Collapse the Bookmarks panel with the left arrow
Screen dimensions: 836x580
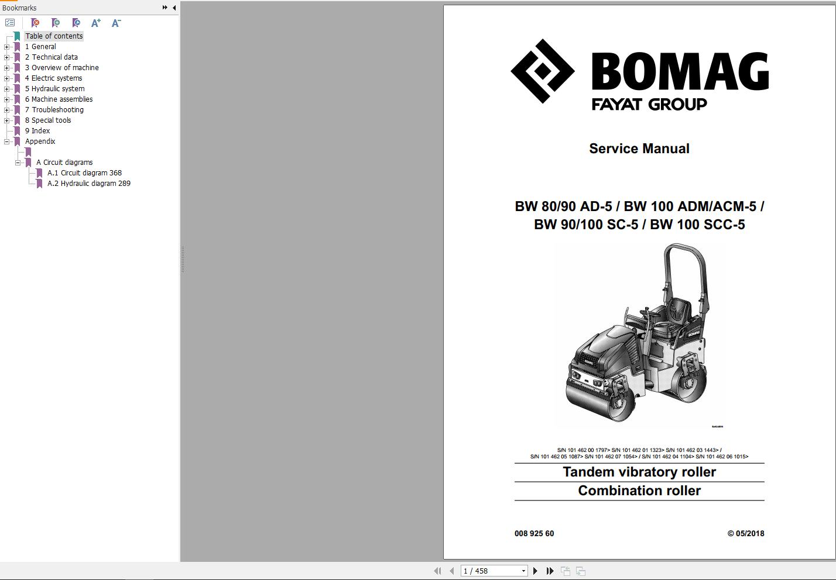(x=174, y=8)
